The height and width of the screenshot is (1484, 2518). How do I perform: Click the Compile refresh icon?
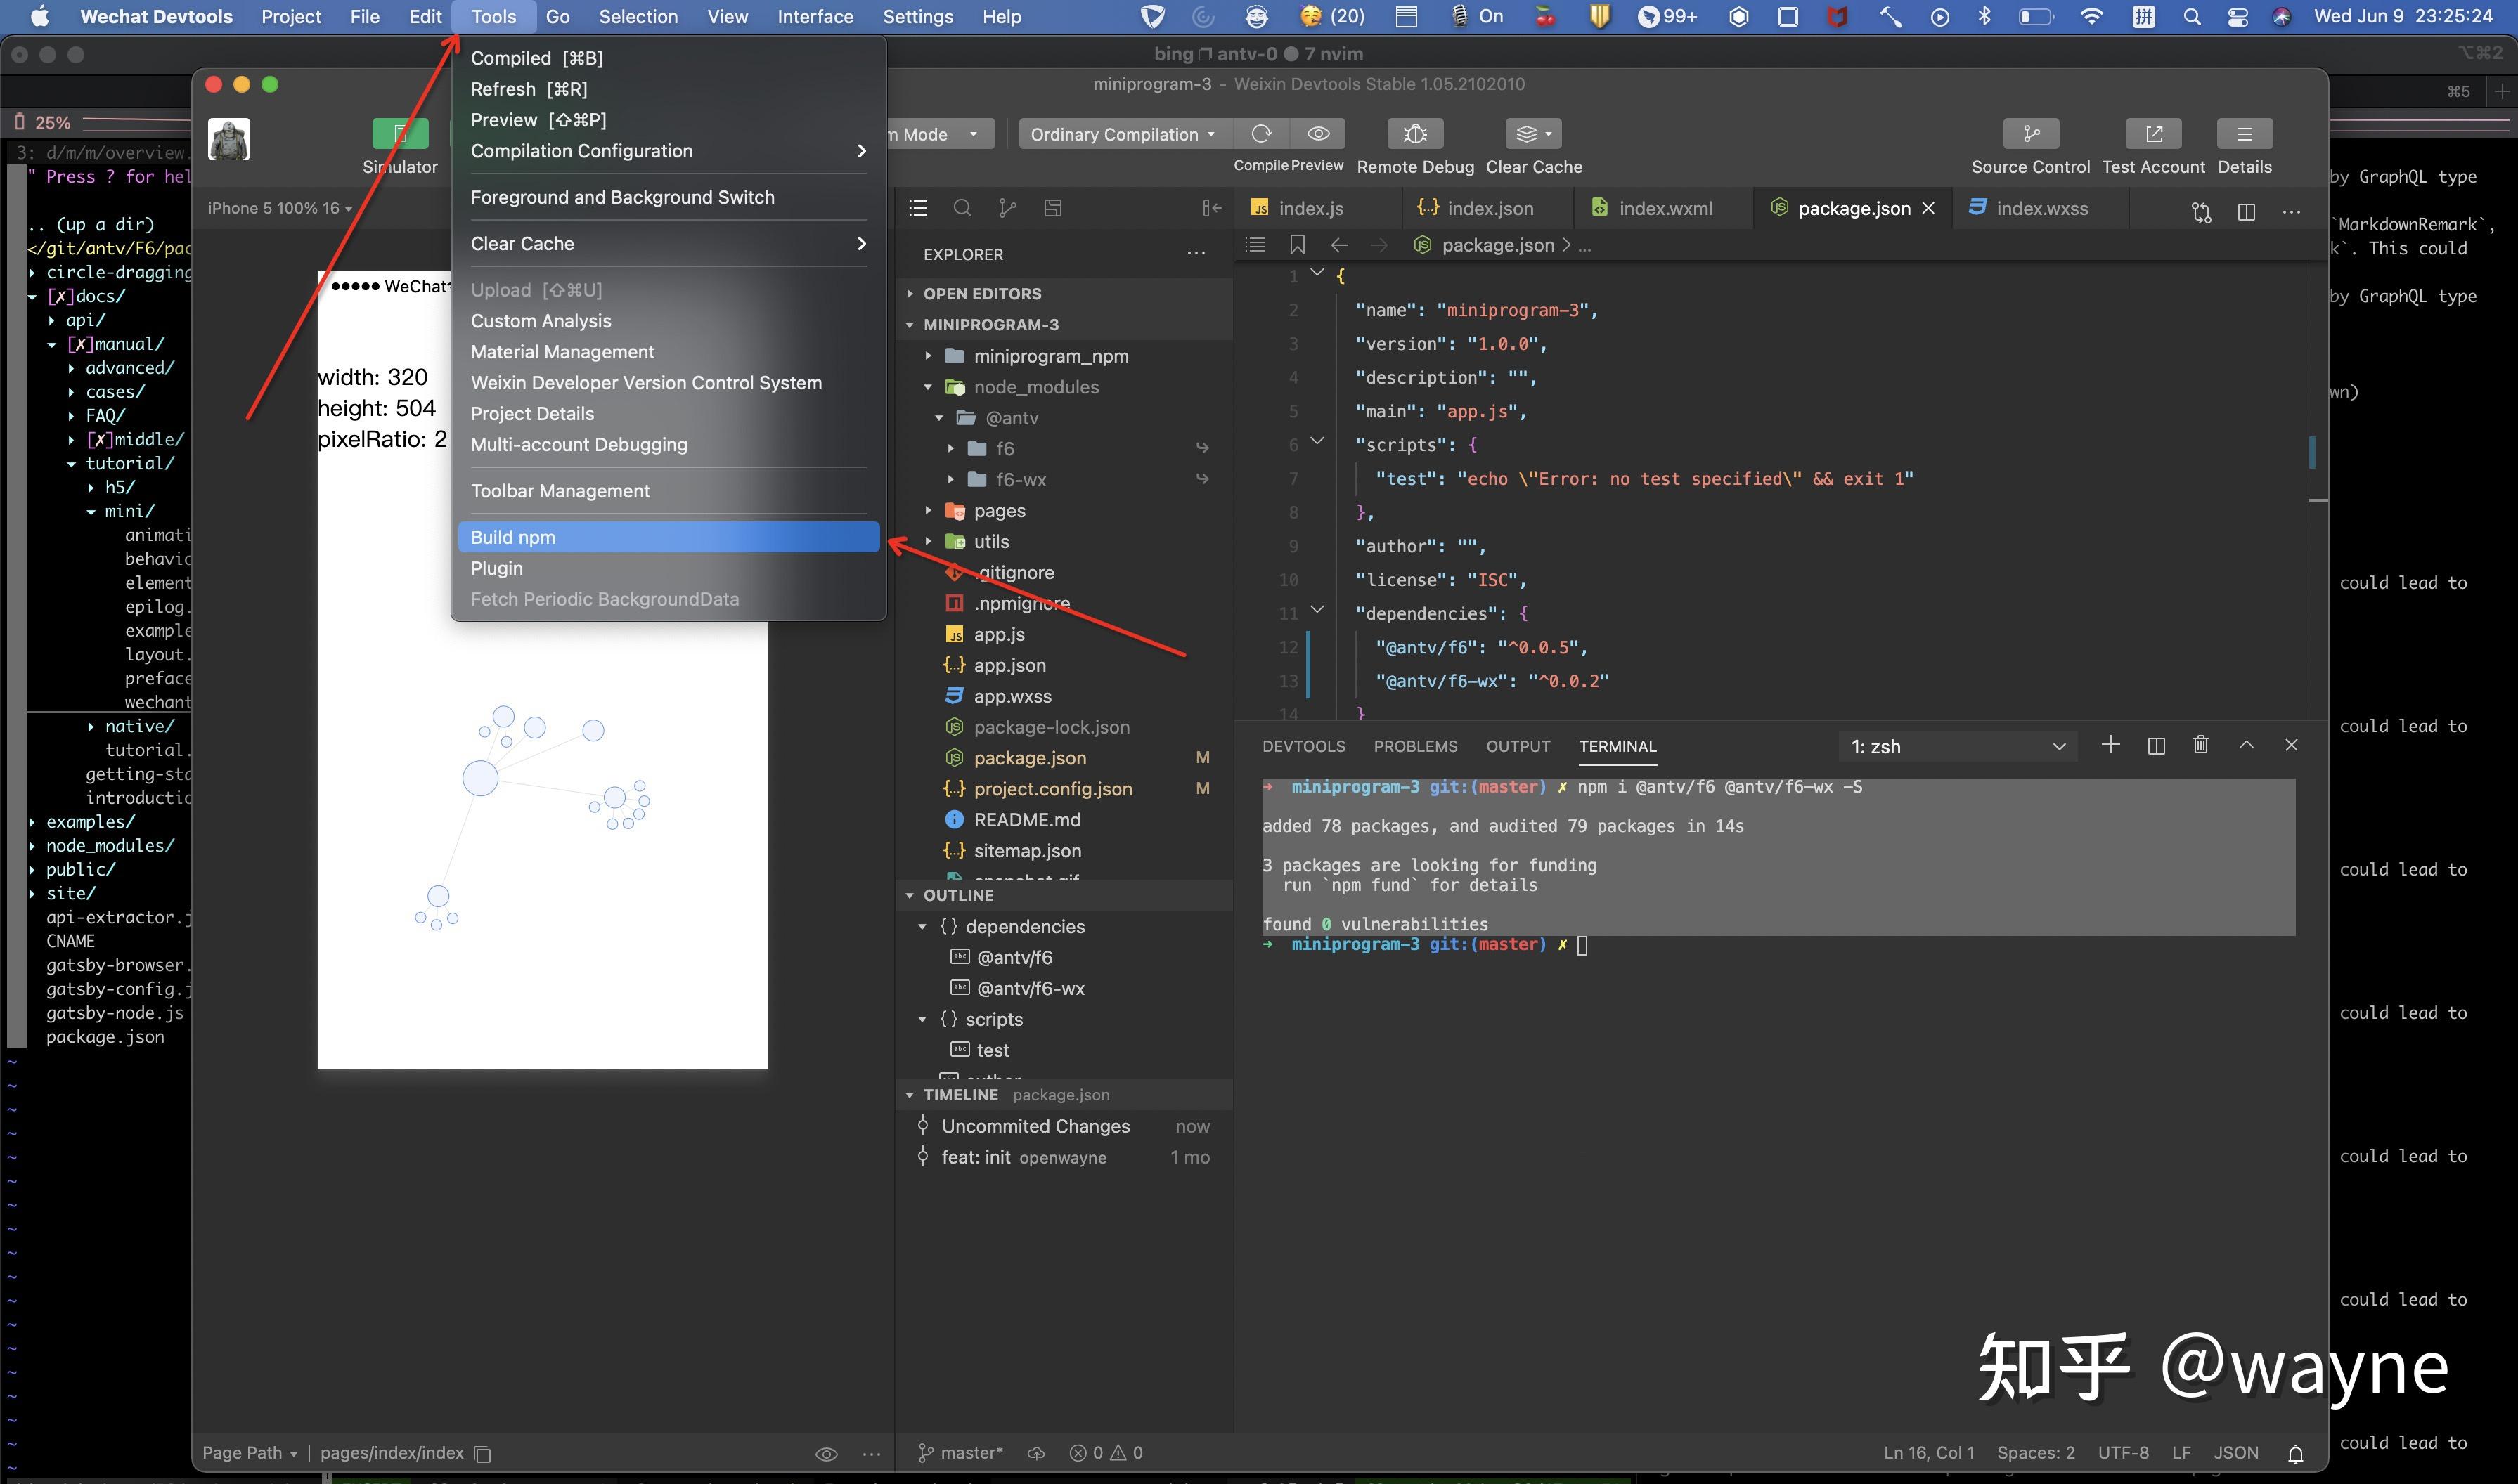click(x=1262, y=134)
